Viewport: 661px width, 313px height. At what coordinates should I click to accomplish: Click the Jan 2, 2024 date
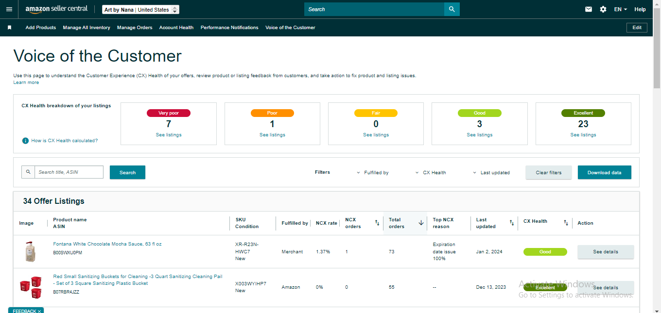coord(489,252)
